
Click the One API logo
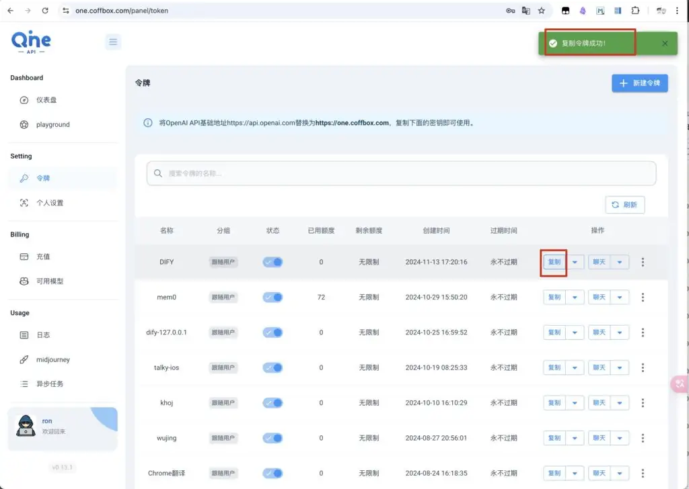click(x=31, y=42)
